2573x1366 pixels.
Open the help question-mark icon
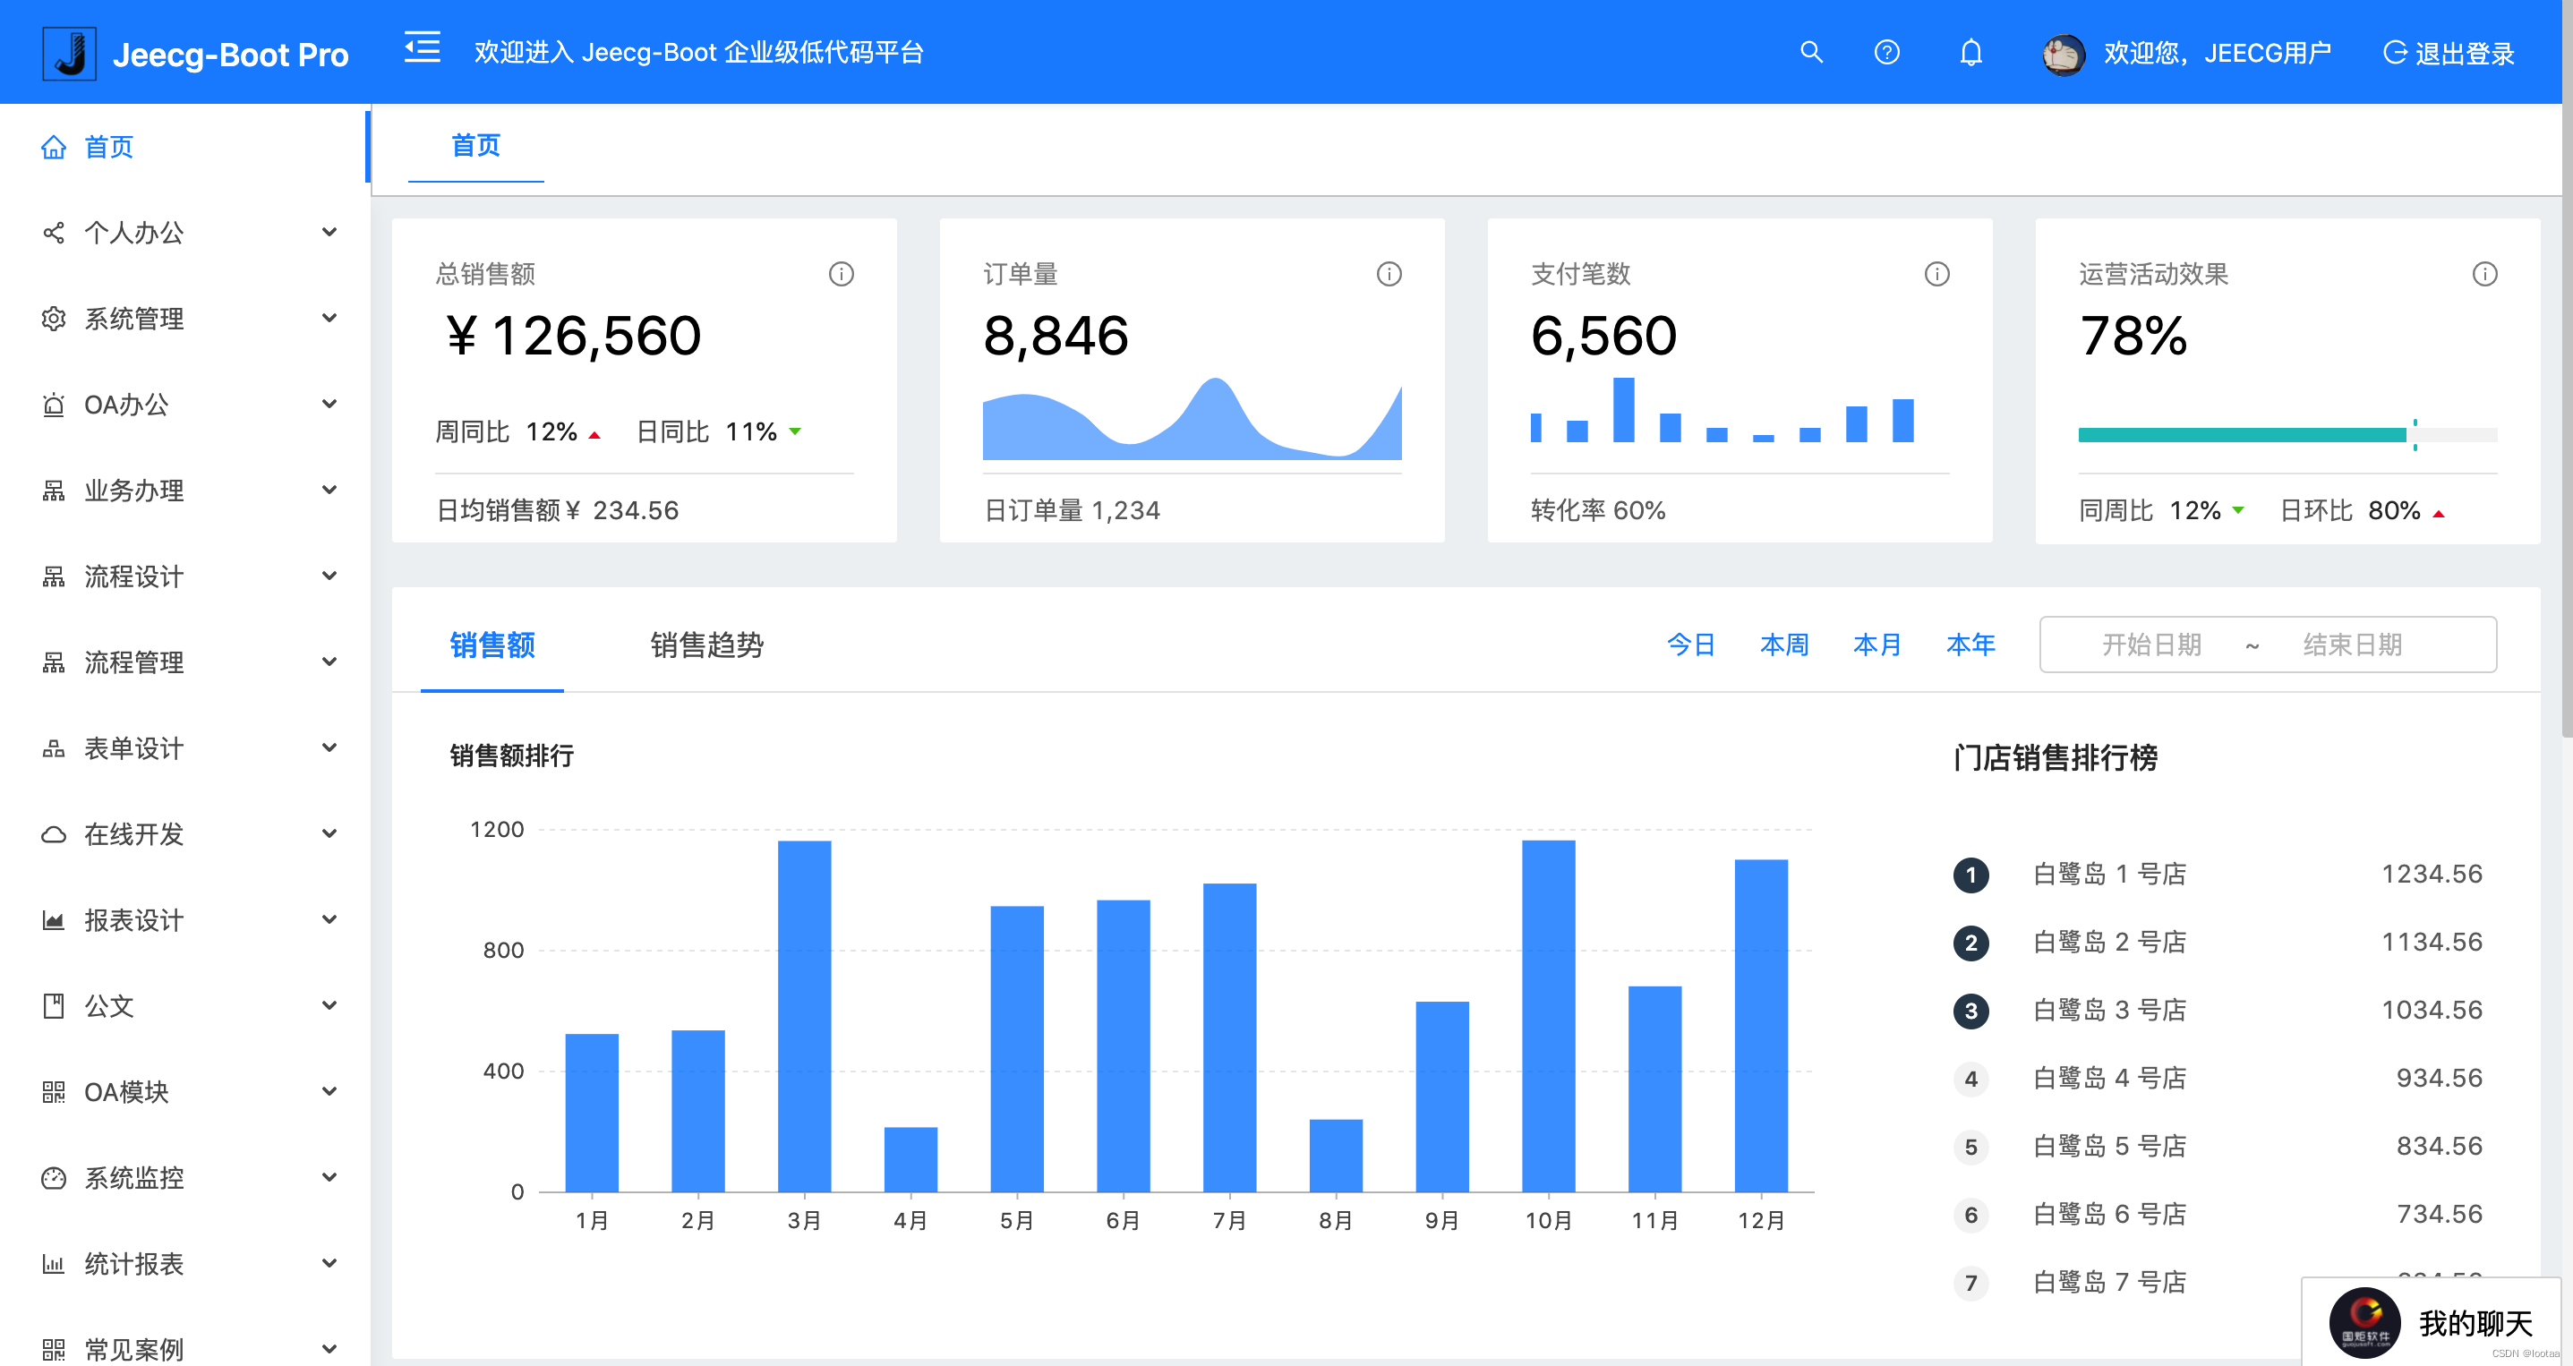coord(1887,52)
